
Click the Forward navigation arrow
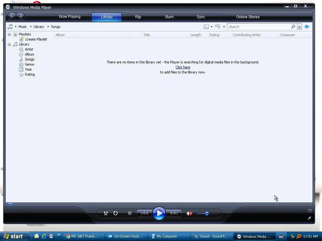click(20, 16)
